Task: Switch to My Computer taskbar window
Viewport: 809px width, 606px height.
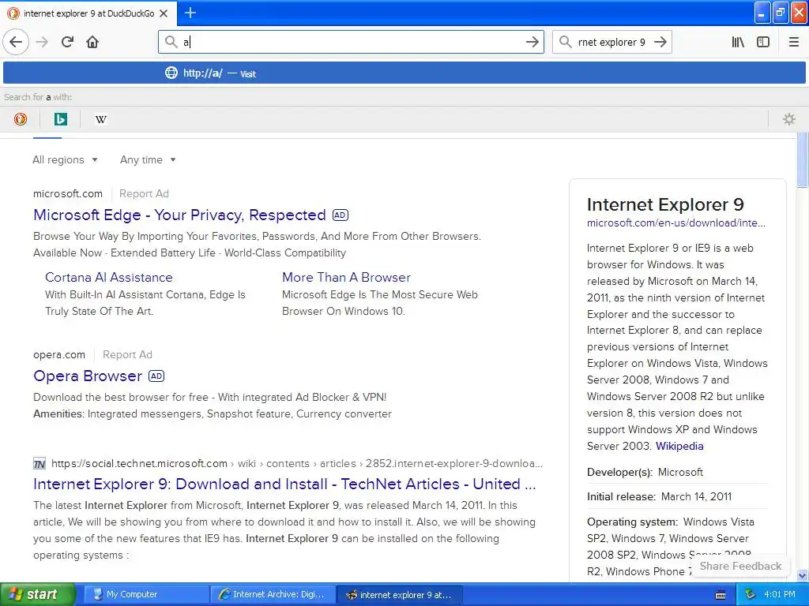Action: (x=146, y=595)
